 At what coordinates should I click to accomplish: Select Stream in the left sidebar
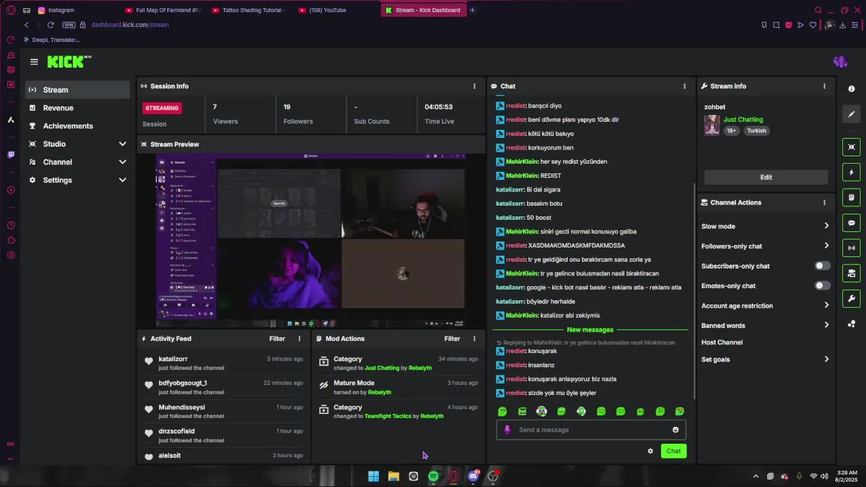[78, 90]
